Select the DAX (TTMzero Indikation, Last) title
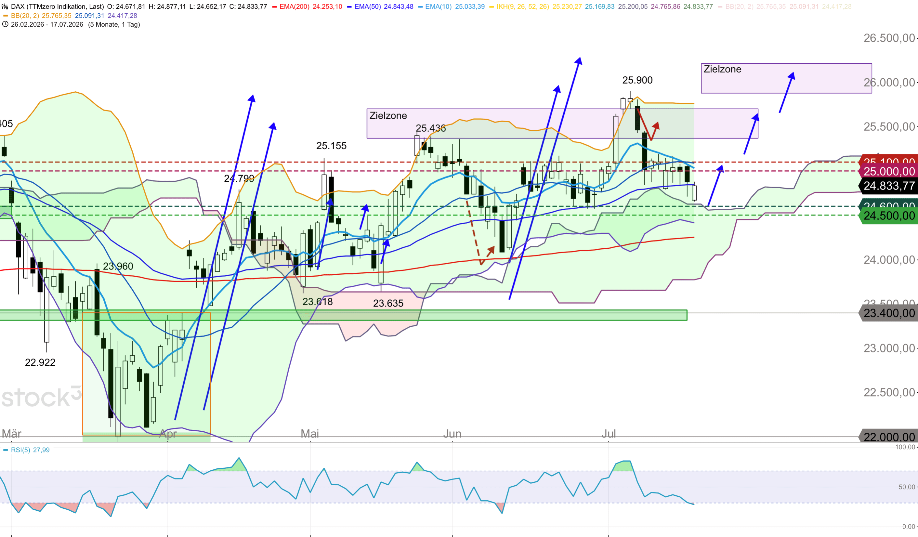This screenshot has width=918, height=537. (58, 7)
